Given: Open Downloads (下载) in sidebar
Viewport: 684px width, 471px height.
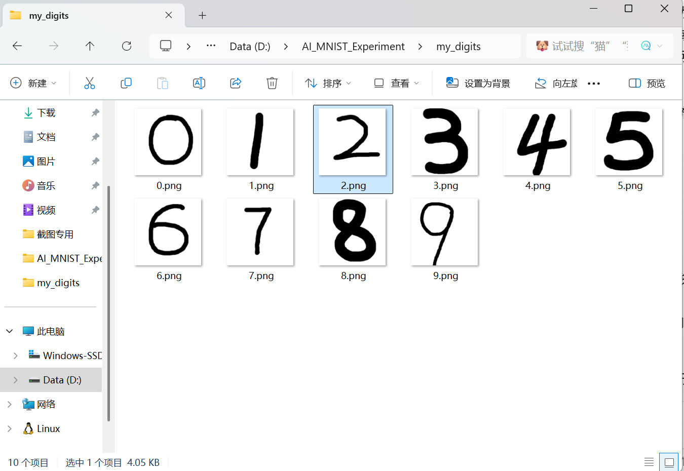Looking at the screenshot, I should tap(46, 112).
